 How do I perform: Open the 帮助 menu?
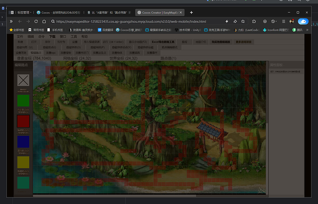[x=84, y=36]
